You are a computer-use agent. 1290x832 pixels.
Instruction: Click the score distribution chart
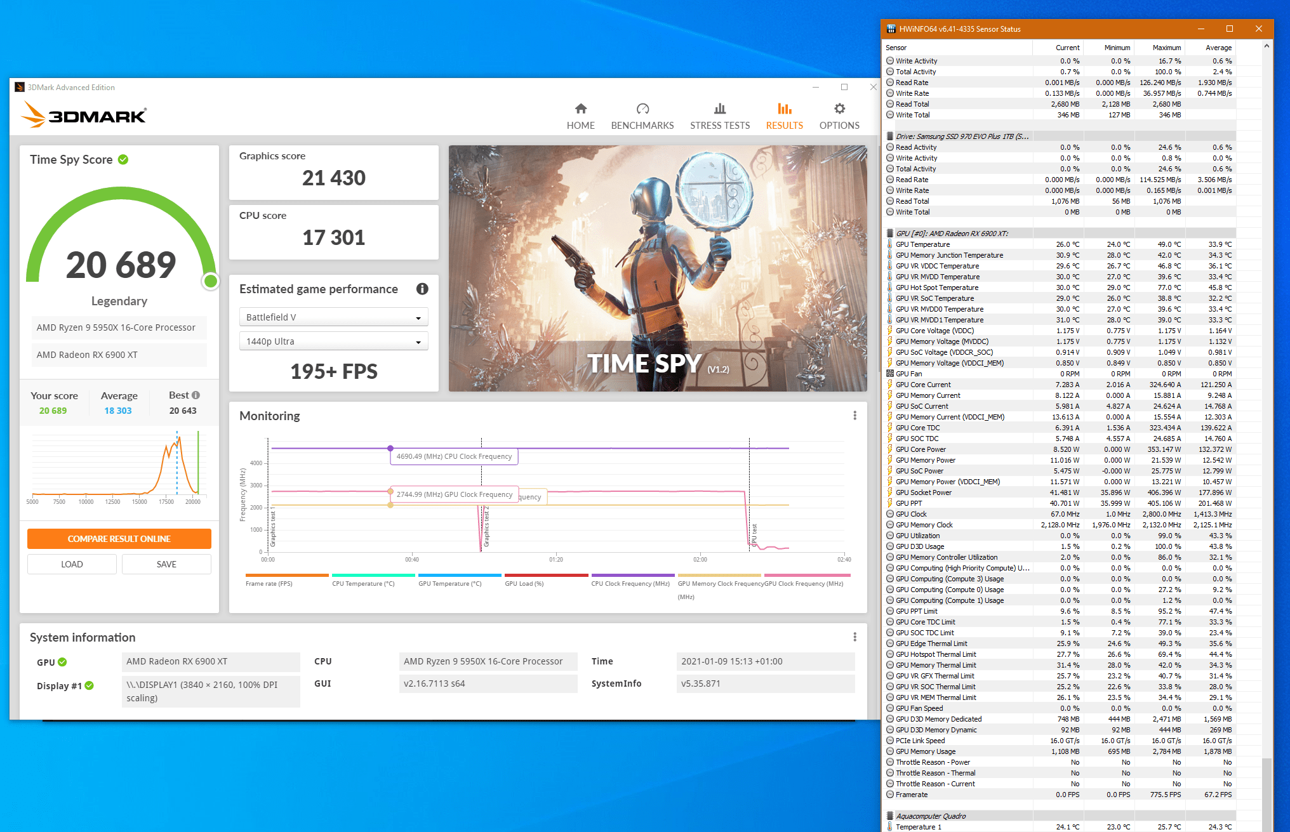click(118, 466)
